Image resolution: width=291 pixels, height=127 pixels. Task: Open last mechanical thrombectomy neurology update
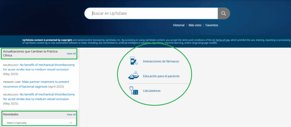(39, 97)
